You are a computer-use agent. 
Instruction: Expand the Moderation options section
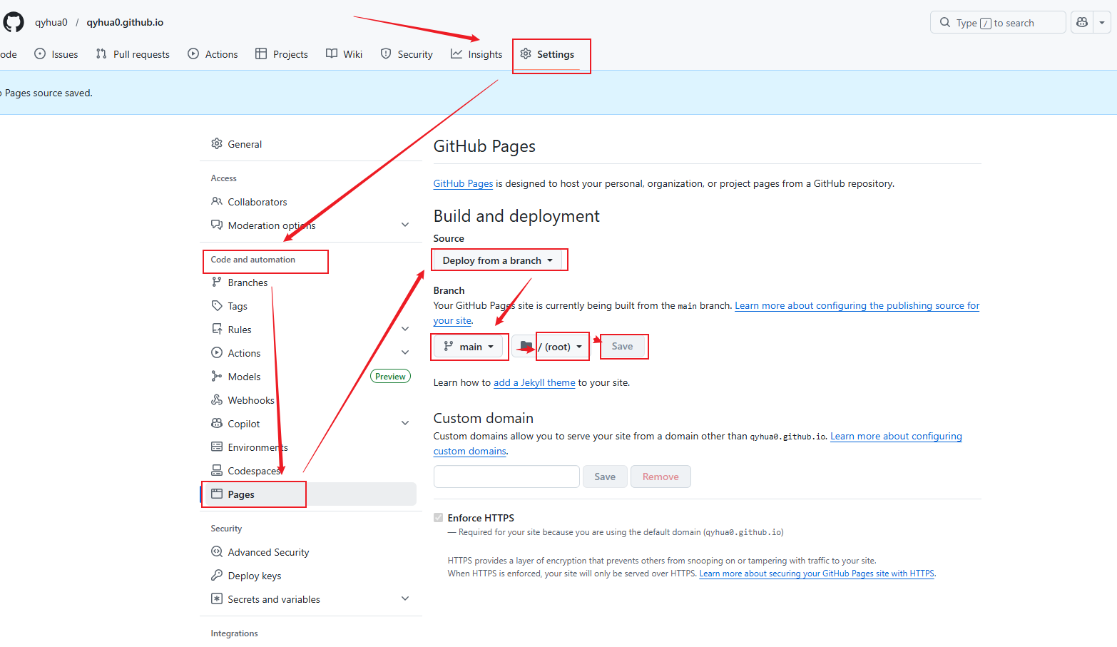[x=405, y=225]
